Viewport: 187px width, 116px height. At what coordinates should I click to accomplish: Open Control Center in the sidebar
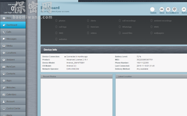[x=13, y=109]
